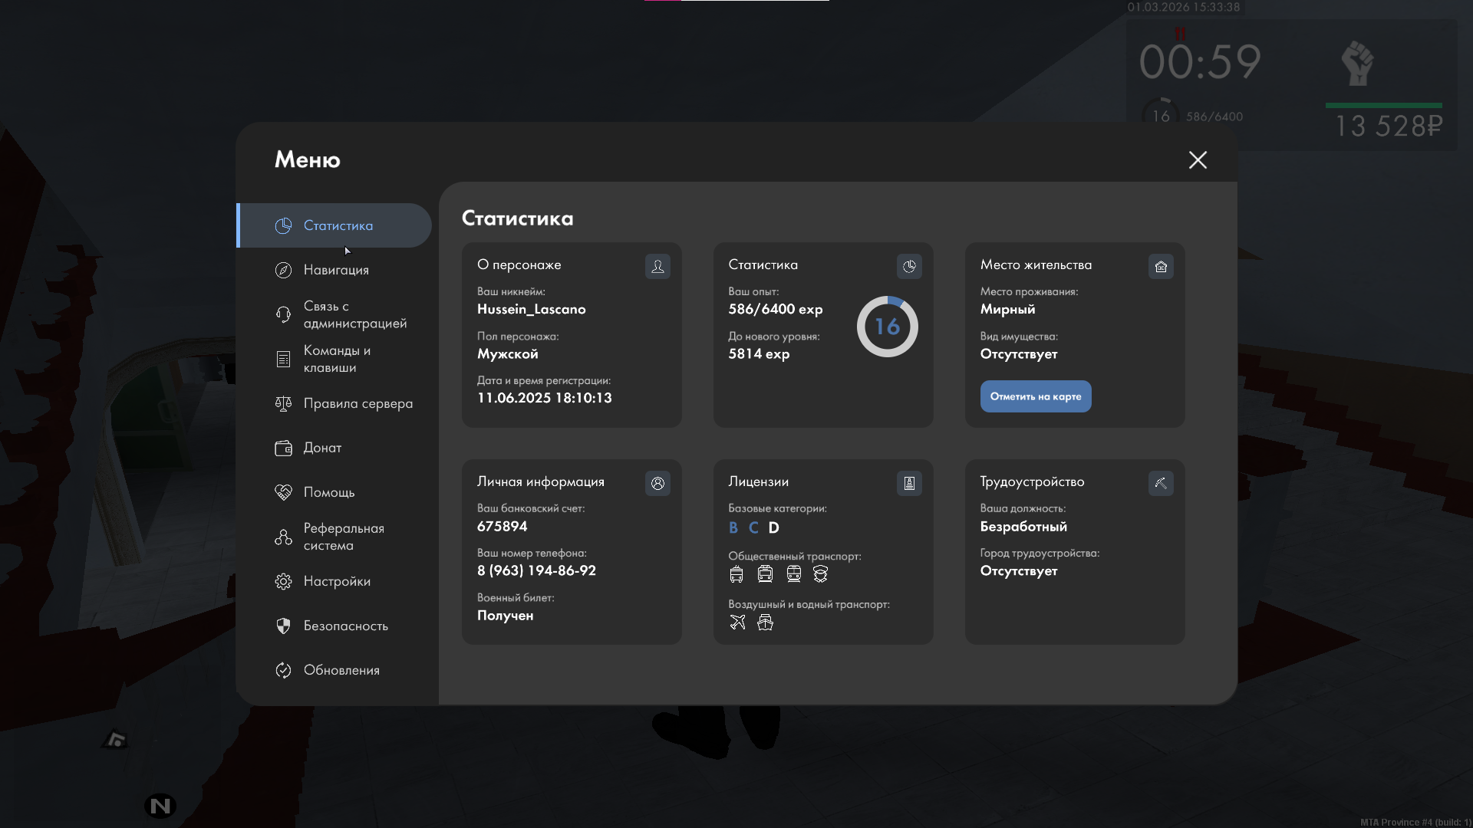Click the level 16 progress ring

[x=887, y=327]
